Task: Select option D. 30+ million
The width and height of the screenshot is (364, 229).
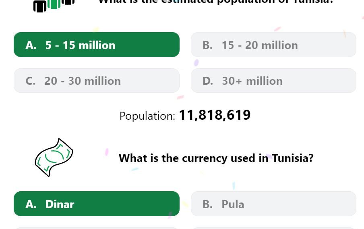Action: point(273,81)
